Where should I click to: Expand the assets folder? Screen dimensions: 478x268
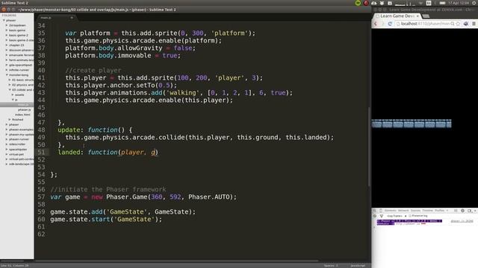coord(13,95)
